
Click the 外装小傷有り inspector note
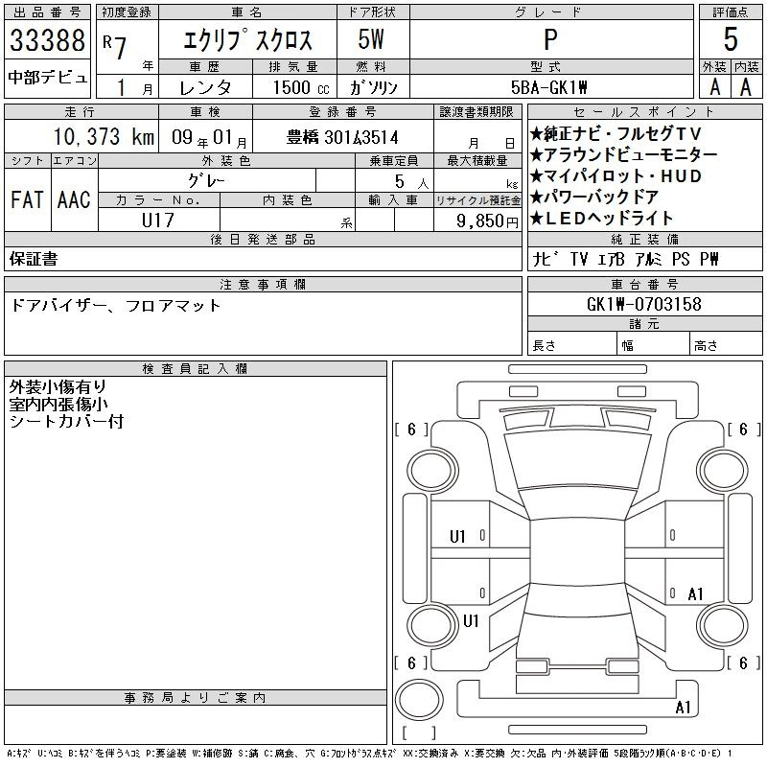click(x=58, y=387)
